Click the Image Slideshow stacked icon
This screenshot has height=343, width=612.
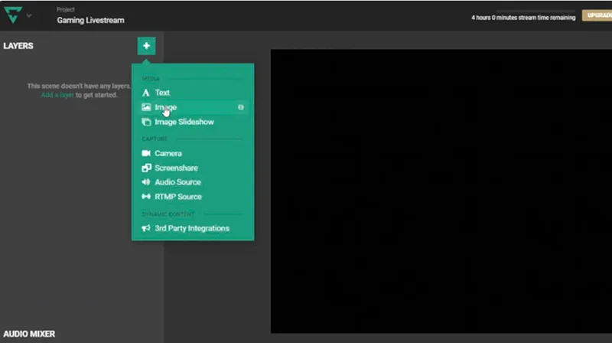(146, 122)
